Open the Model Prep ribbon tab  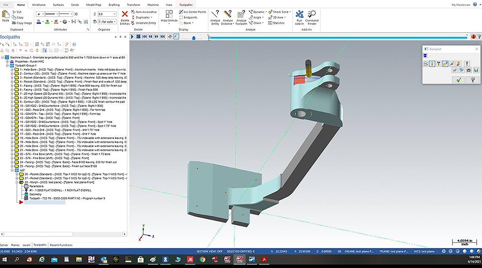point(94,5)
